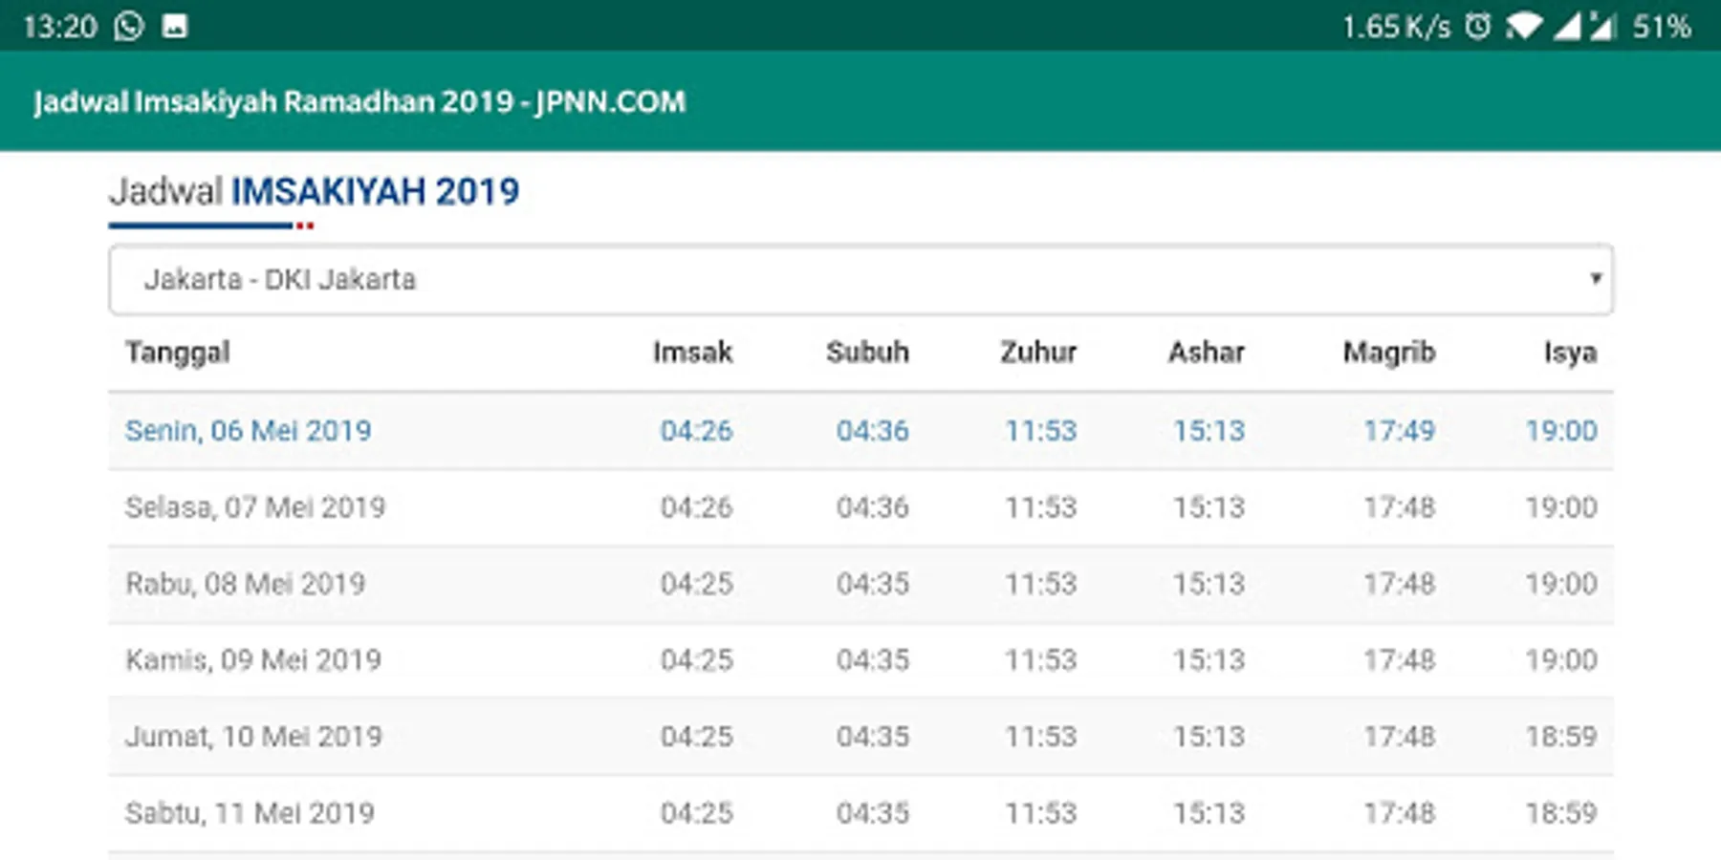Click Subuh time 04:36 for Senin 06 Mei
This screenshot has width=1721, height=860.
(x=872, y=431)
